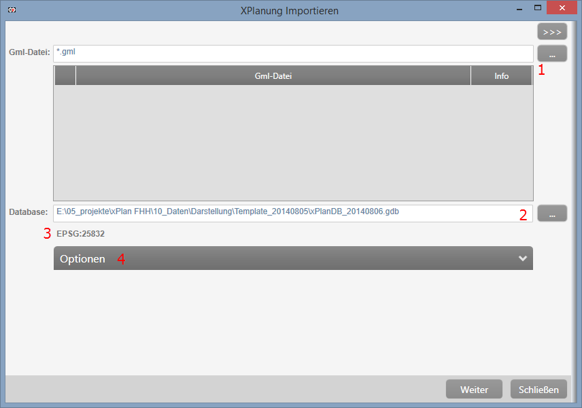Click the app icon in the title bar
Screen dimensions: 582x408
pos(12,10)
